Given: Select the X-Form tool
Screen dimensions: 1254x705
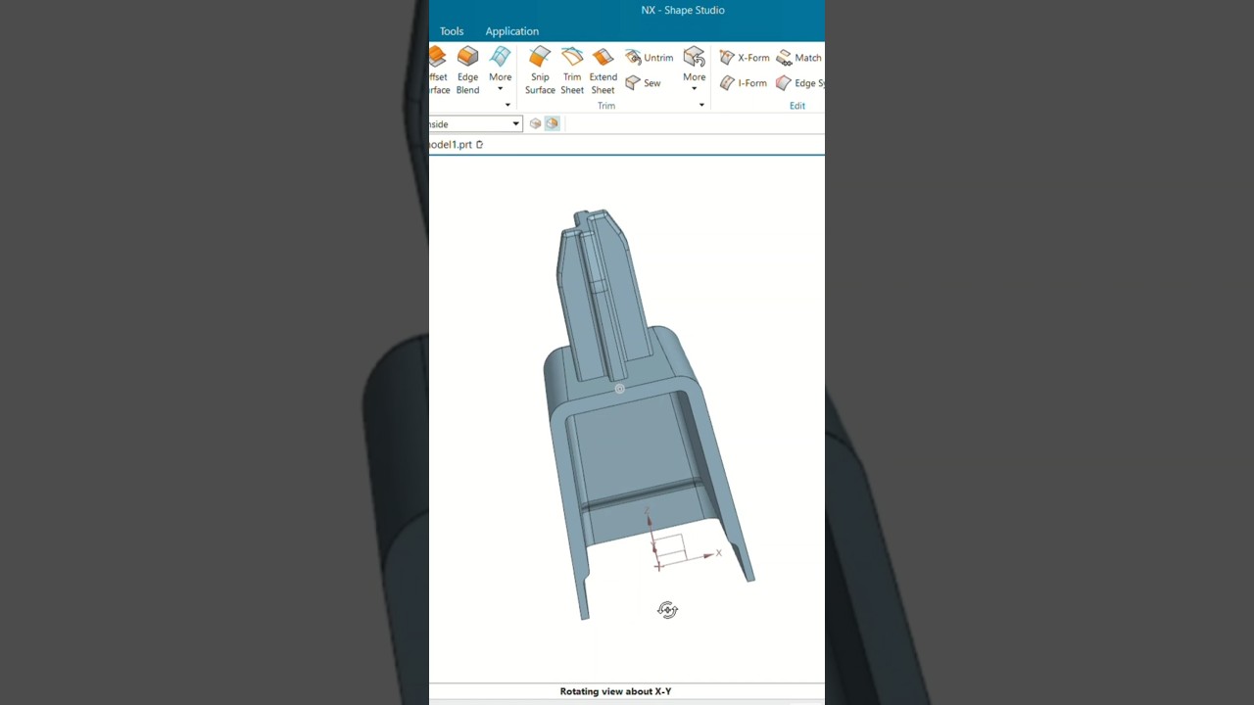Looking at the screenshot, I should pyautogui.click(x=745, y=58).
